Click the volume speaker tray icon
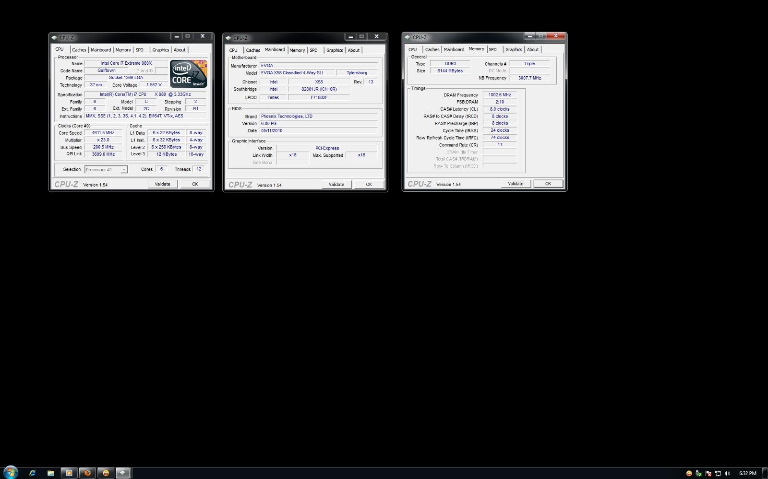The image size is (768, 479). [728, 473]
